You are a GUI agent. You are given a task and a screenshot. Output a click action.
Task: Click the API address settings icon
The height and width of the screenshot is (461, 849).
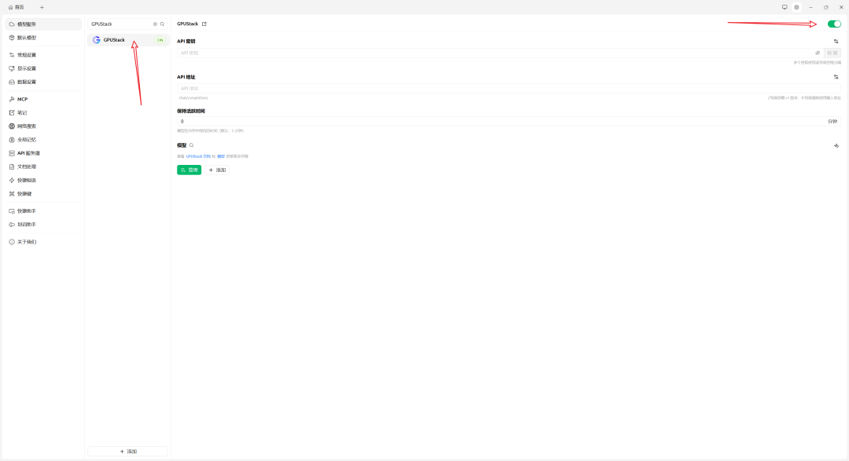pos(836,77)
